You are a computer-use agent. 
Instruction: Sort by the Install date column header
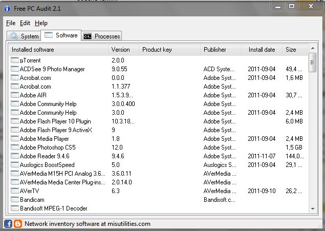tap(262, 50)
